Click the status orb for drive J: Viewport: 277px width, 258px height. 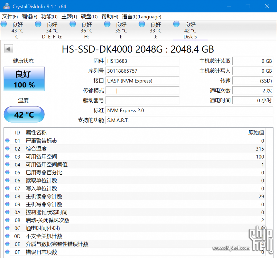click(x=142, y=24)
